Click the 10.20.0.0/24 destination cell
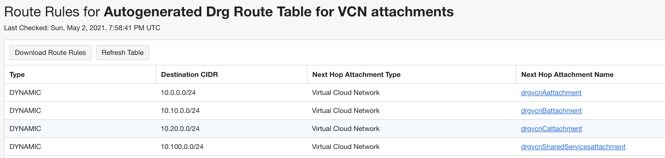The image size is (665, 158). point(180,129)
